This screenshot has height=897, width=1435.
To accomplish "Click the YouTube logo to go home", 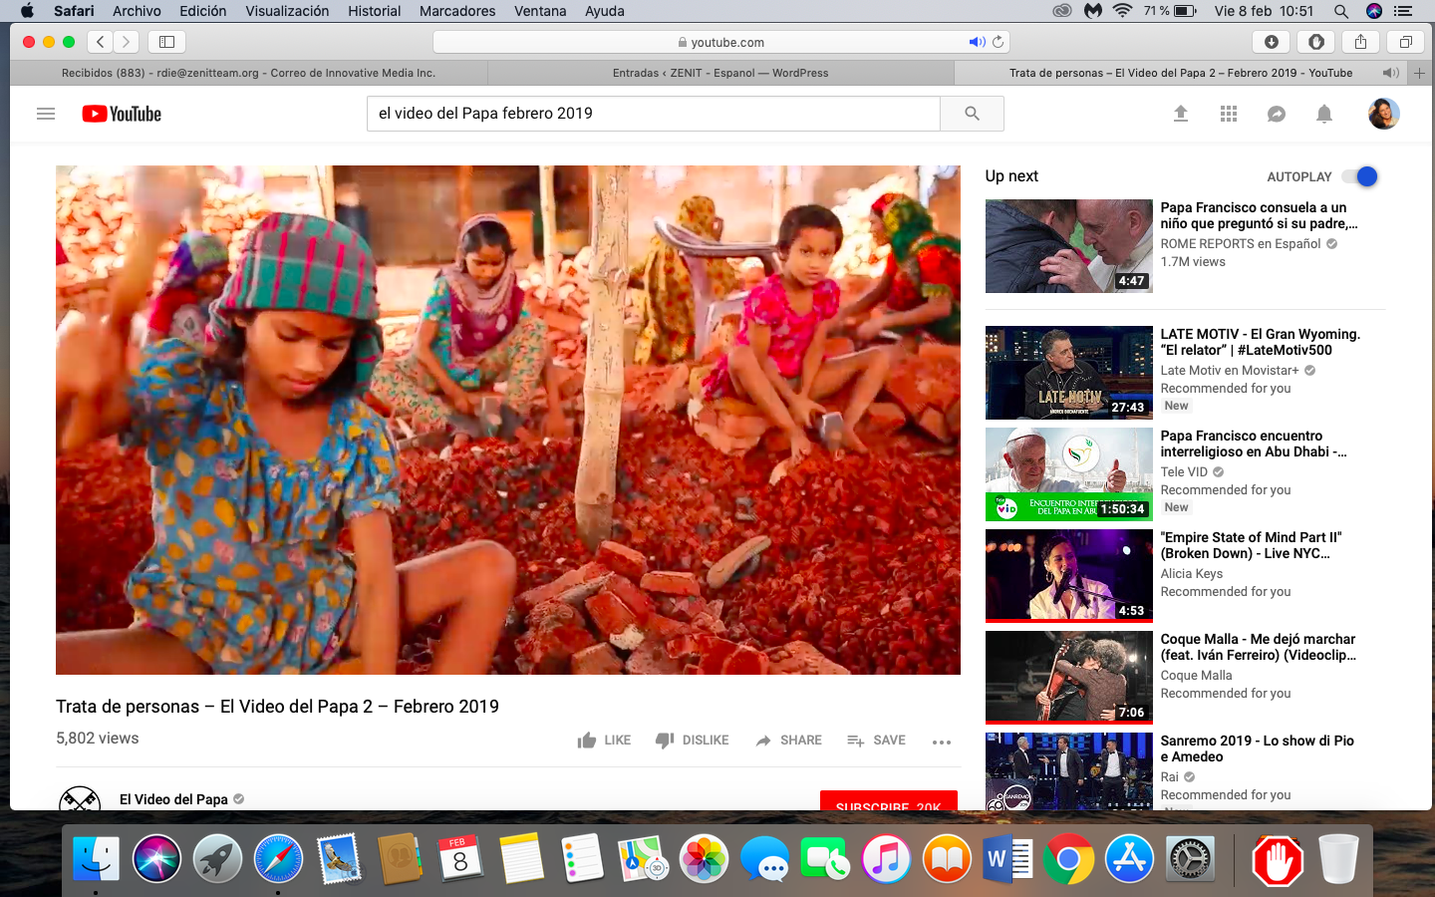I will coord(122,114).
